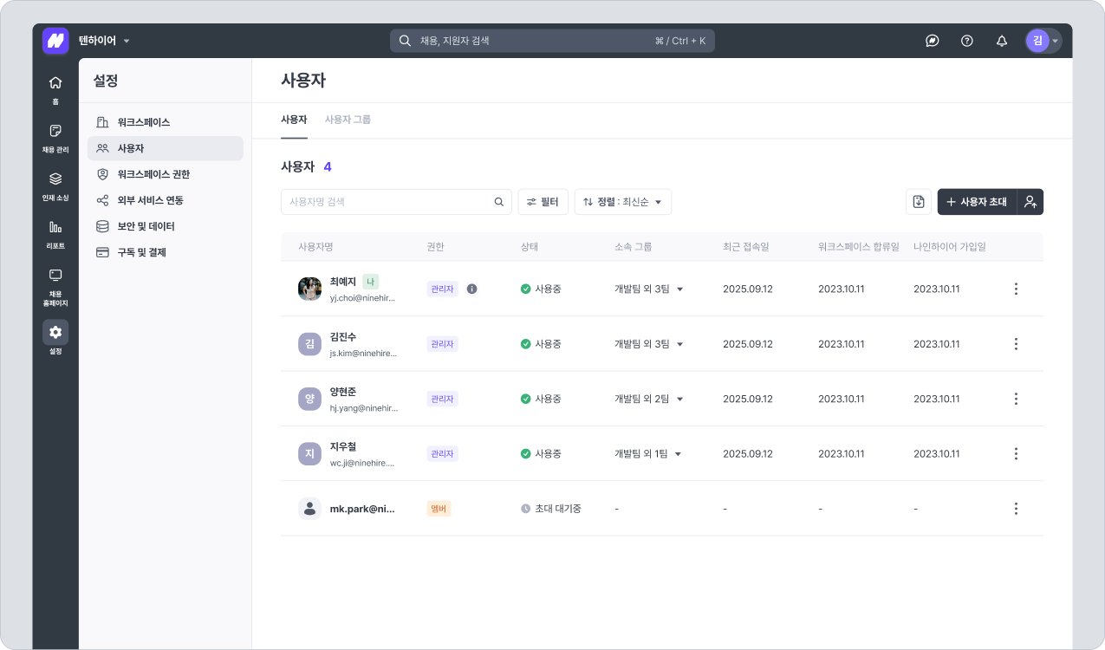This screenshot has height=650, width=1105.
Task: Open 채용 관리 in the left sidebar
Action: click(x=55, y=138)
